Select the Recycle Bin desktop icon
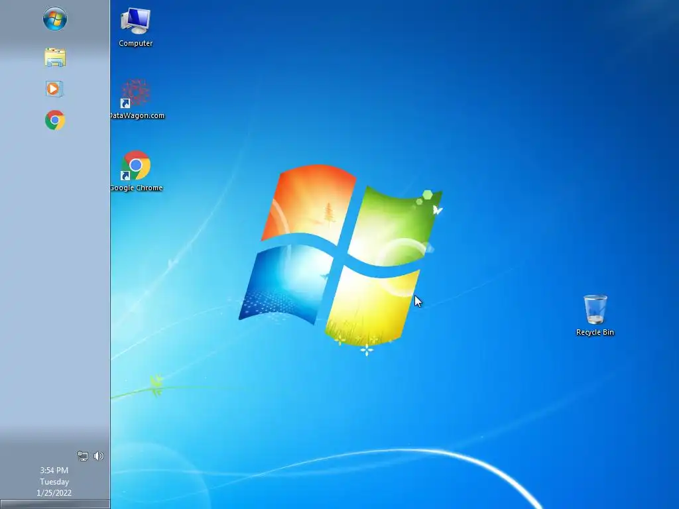Screen dimensions: 679x509 (x=595, y=315)
